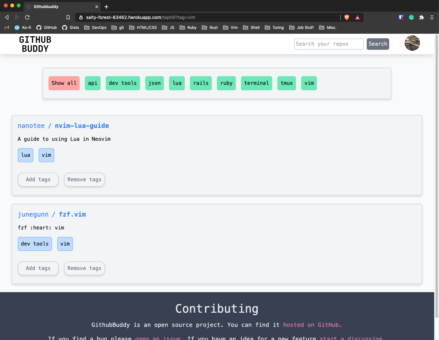Filter repos by dev tools tag
The width and height of the screenshot is (439, 340).
[x=123, y=83]
